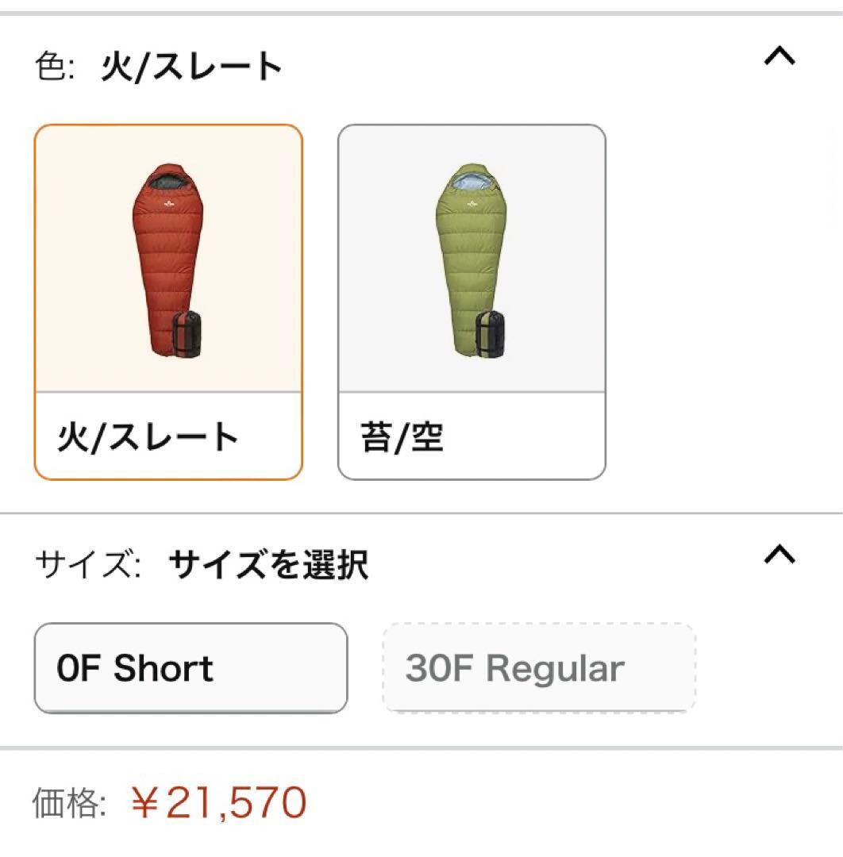Select the currently highlighted orange-bordered swatch
Viewport: 843px width, 857px height.
(169, 302)
